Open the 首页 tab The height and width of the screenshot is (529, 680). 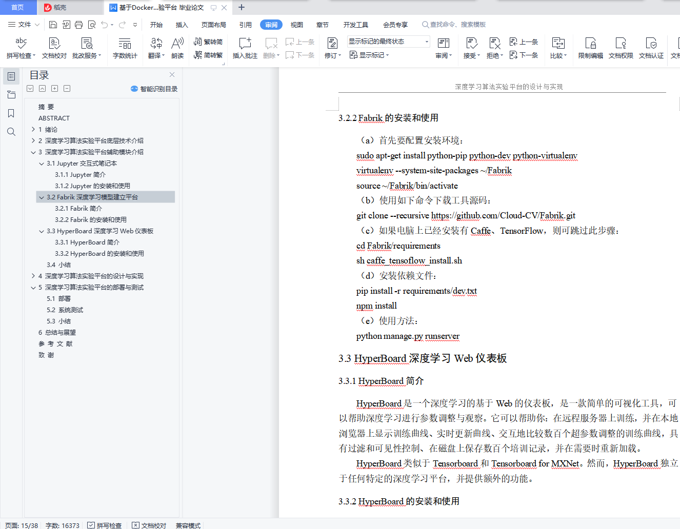[x=17, y=7]
